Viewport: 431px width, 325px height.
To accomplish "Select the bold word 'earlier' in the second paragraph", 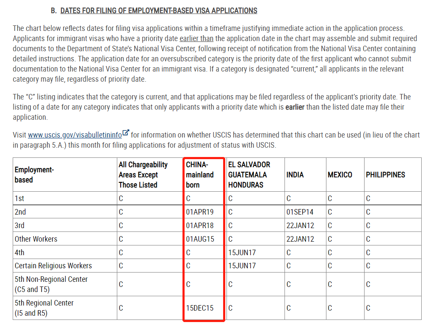I will (295, 107).
